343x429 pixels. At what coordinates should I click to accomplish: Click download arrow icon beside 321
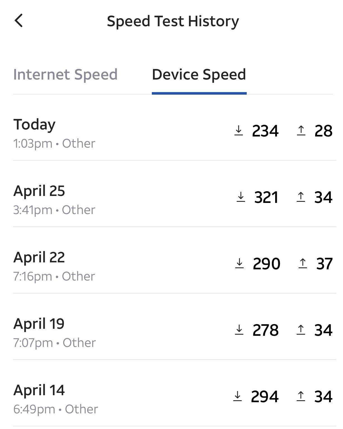pyautogui.click(x=241, y=197)
